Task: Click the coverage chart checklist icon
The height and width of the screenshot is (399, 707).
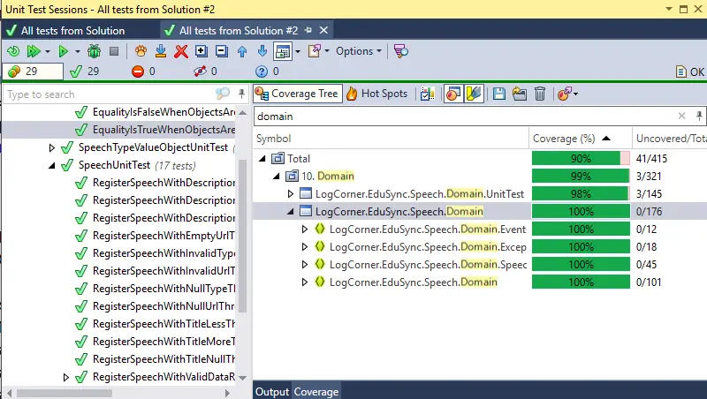Action: click(x=427, y=94)
